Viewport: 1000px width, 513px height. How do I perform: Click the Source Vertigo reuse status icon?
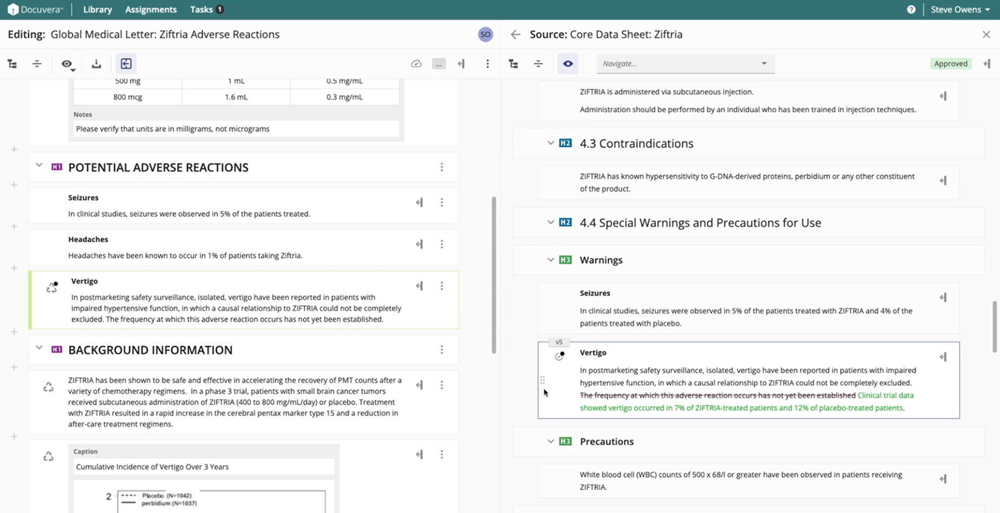(x=560, y=356)
